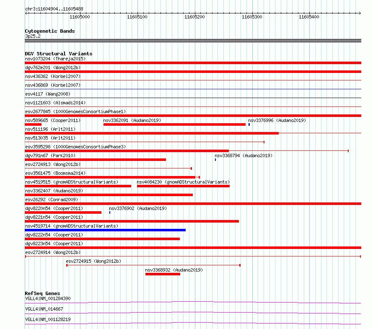Click the right arrow end of ruler
373x329 pixels.
[360, 13]
